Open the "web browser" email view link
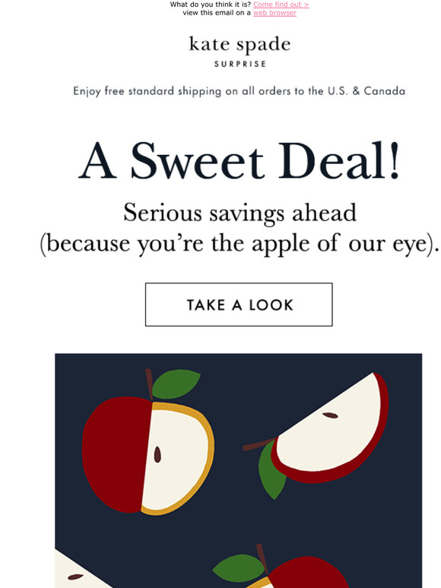The width and height of the screenshot is (441, 588). 274,13
